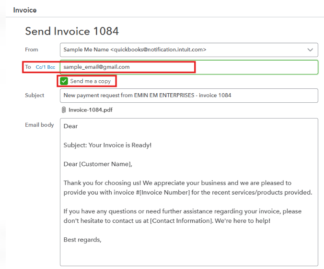Open the Sample Me Name sender combo box
This screenshot has height=269, width=324.
(x=182, y=49)
